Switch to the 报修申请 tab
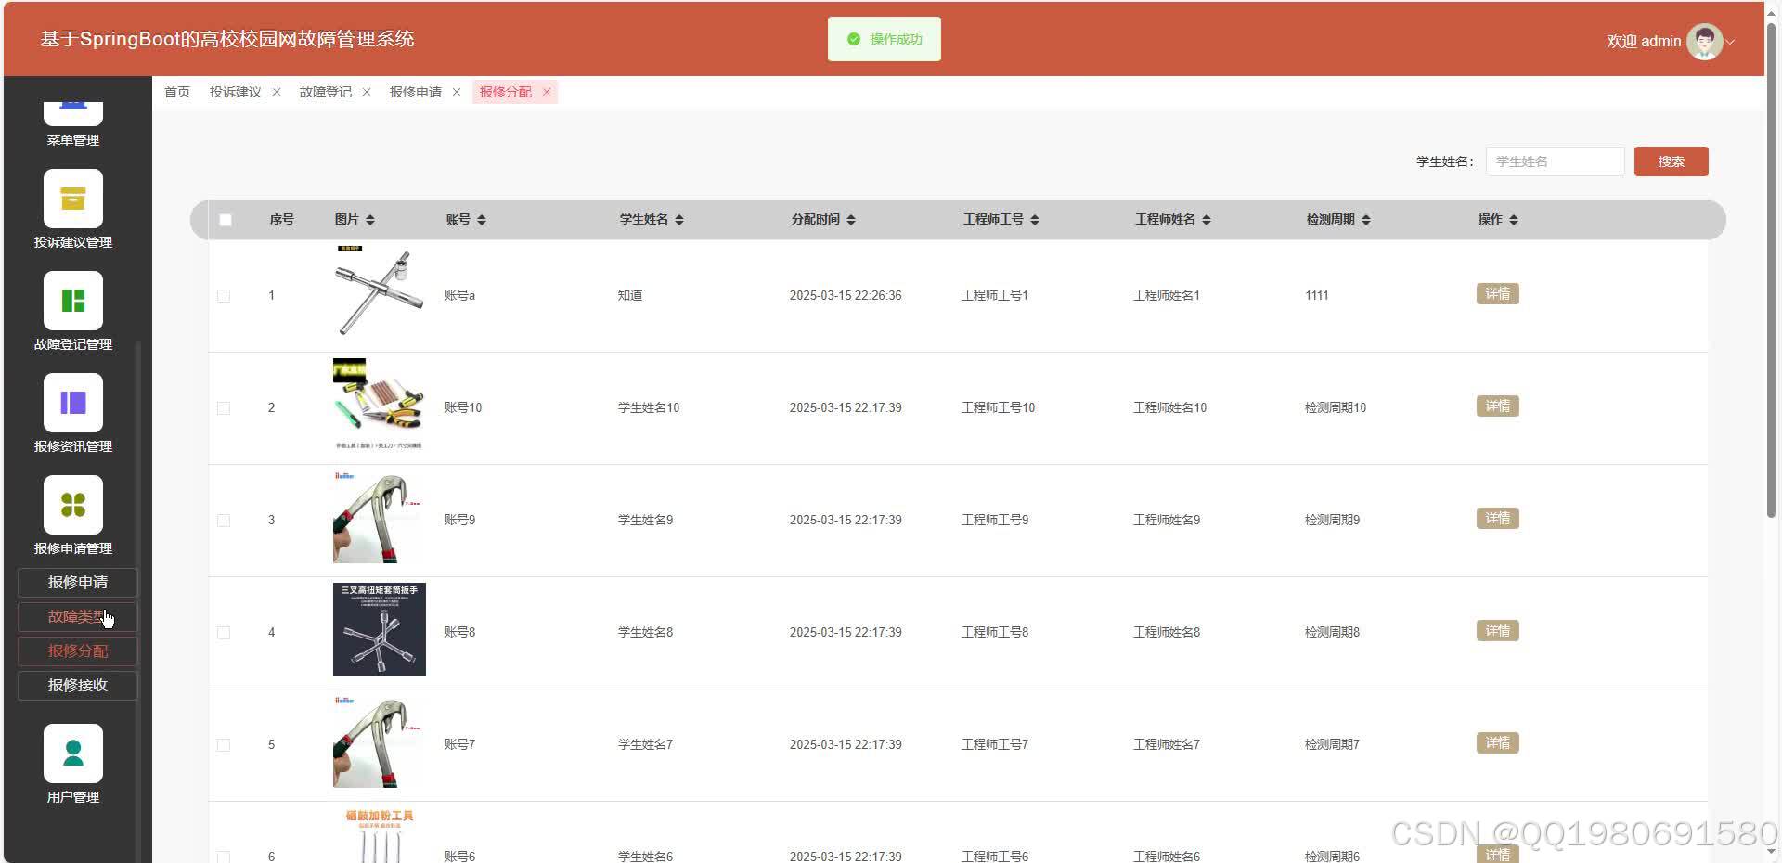Screen dimensions: 1782x863 click(416, 92)
